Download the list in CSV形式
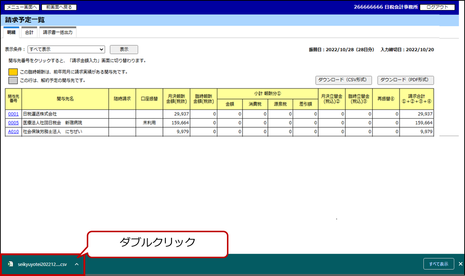Screen dimensions: 465x276 coord(343,80)
